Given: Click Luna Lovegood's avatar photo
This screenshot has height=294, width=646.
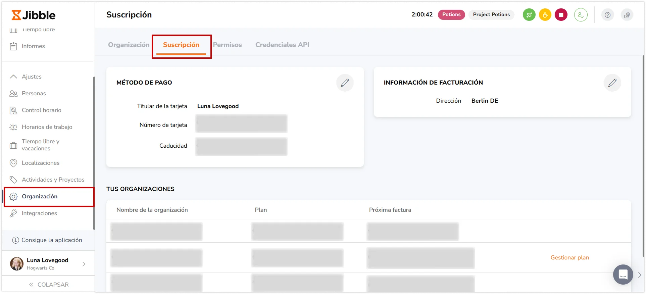Looking at the screenshot, I should [17, 264].
